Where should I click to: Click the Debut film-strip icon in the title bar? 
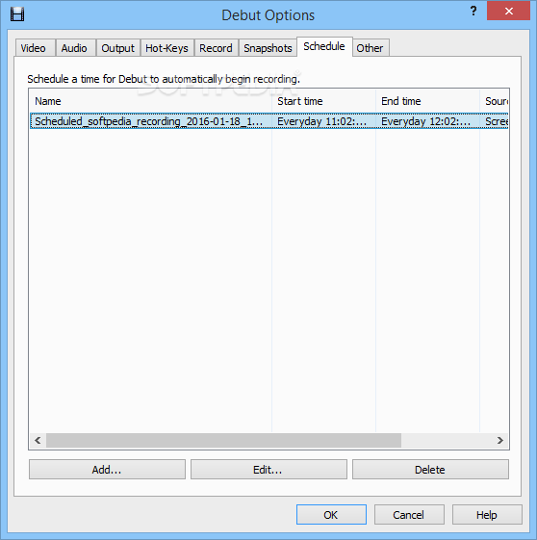[x=17, y=14]
